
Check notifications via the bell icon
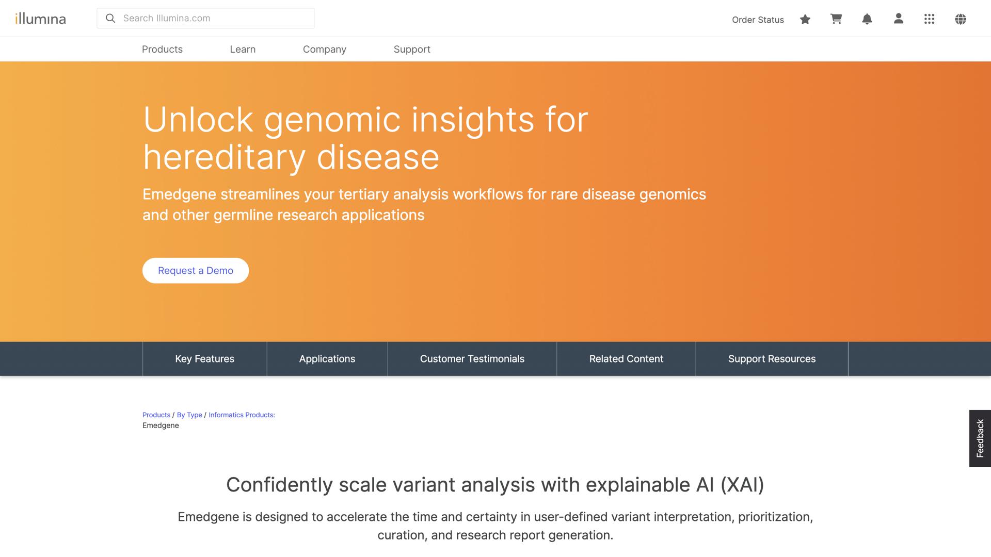(867, 19)
